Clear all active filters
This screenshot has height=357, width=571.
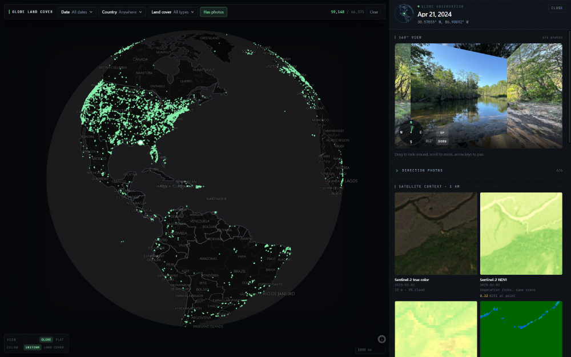373,12
